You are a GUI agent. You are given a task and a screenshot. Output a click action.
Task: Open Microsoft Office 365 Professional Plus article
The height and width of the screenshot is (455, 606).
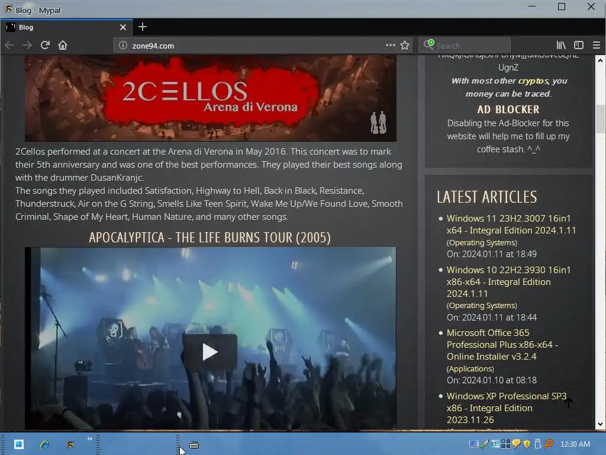pos(502,345)
